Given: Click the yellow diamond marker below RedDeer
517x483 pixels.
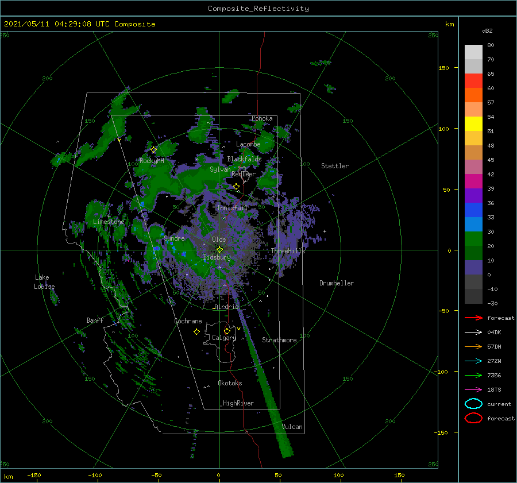Looking at the screenshot, I should tap(236, 187).
